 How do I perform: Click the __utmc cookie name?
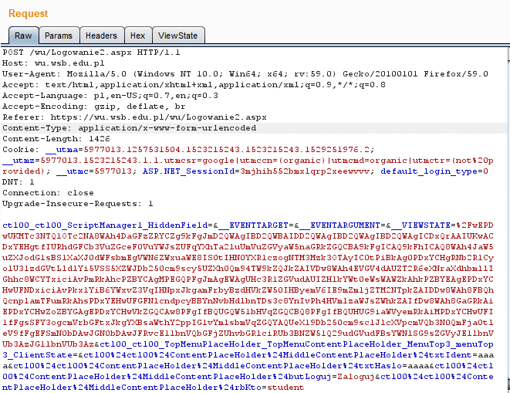click(73, 171)
